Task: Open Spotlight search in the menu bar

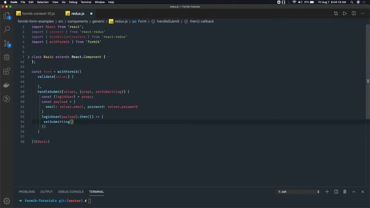Action: (x=351, y=2)
